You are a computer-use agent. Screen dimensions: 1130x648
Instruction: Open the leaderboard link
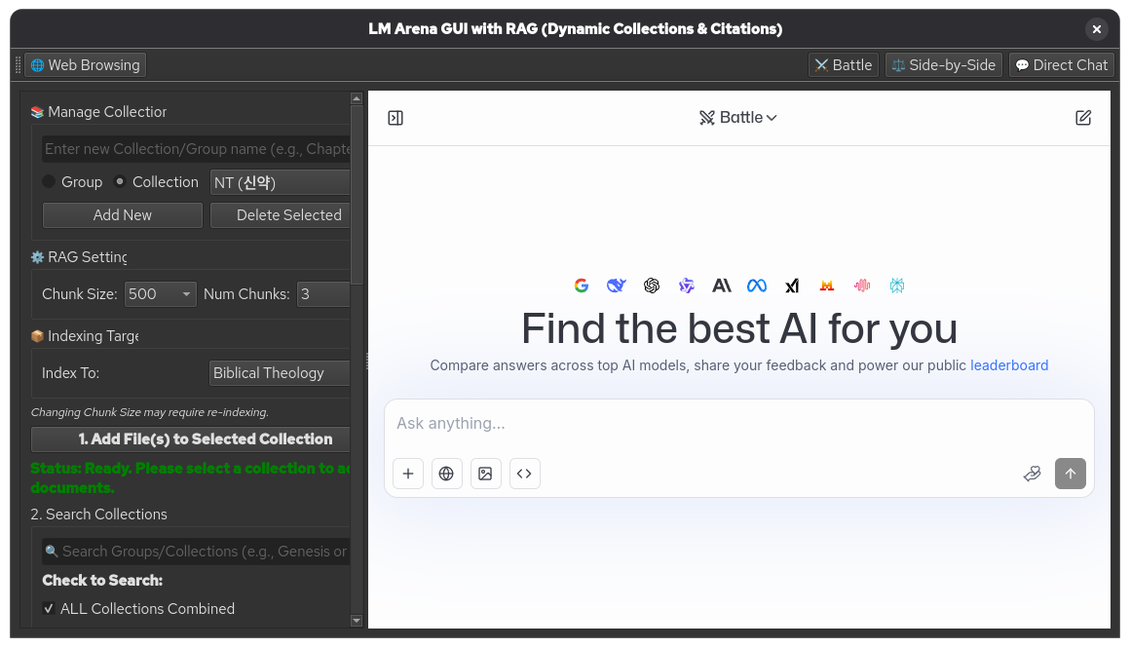1009,365
